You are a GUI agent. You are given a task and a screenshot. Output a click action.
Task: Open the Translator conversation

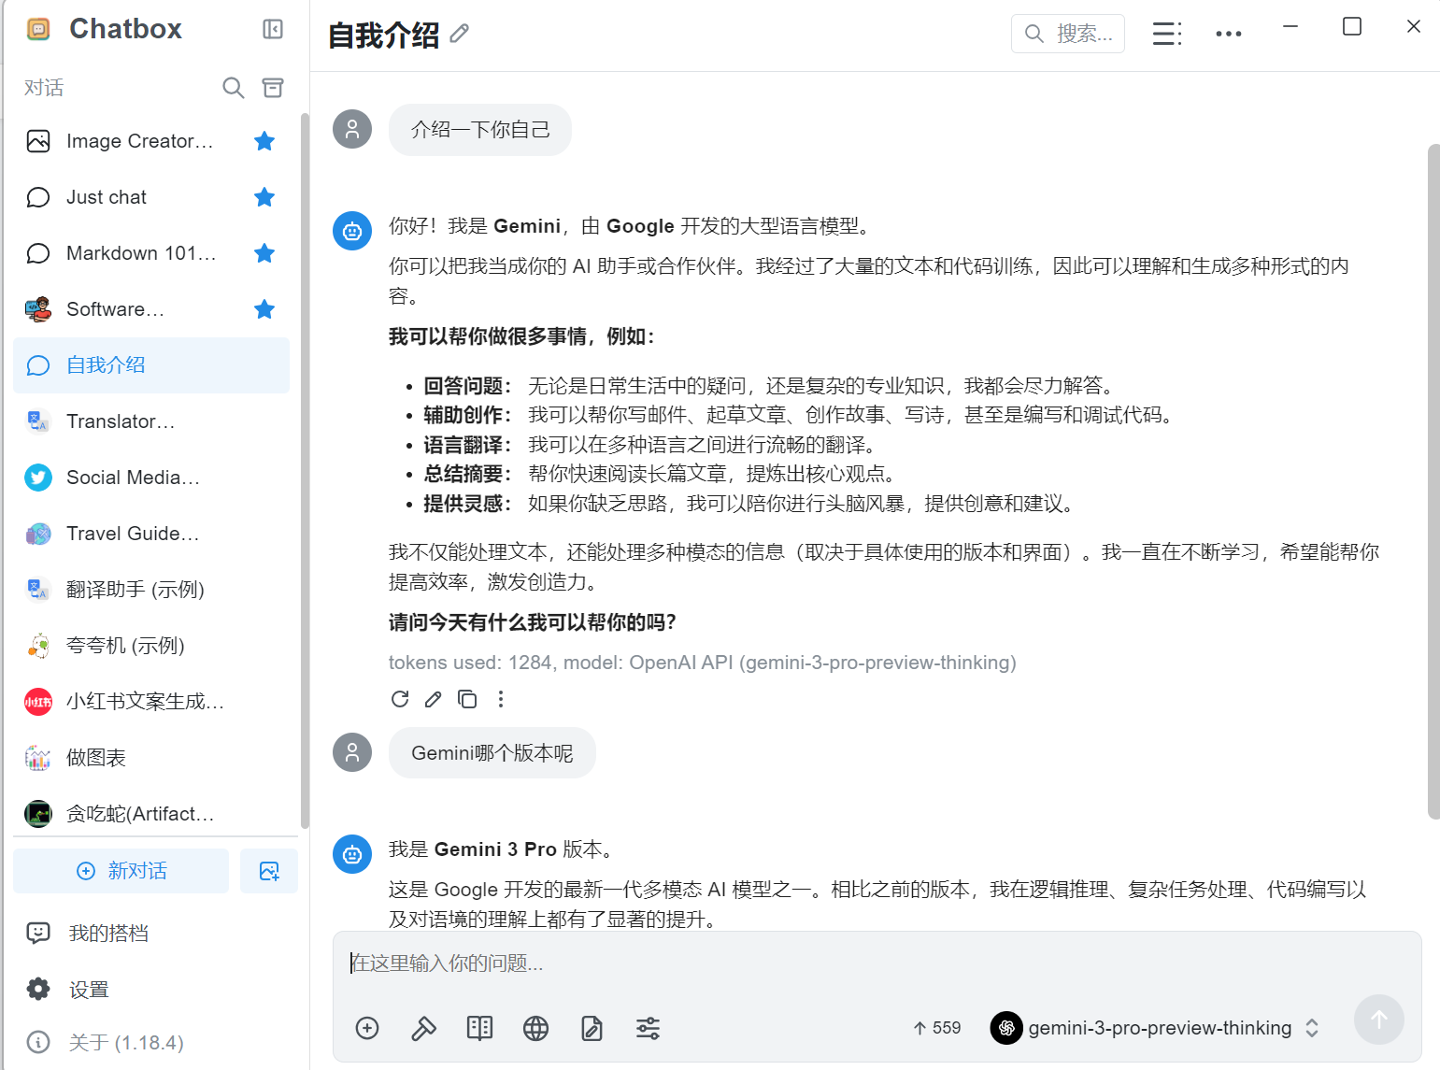tap(151, 421)
